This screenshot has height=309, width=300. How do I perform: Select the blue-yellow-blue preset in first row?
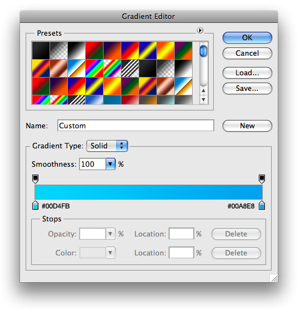coord(147,50)
